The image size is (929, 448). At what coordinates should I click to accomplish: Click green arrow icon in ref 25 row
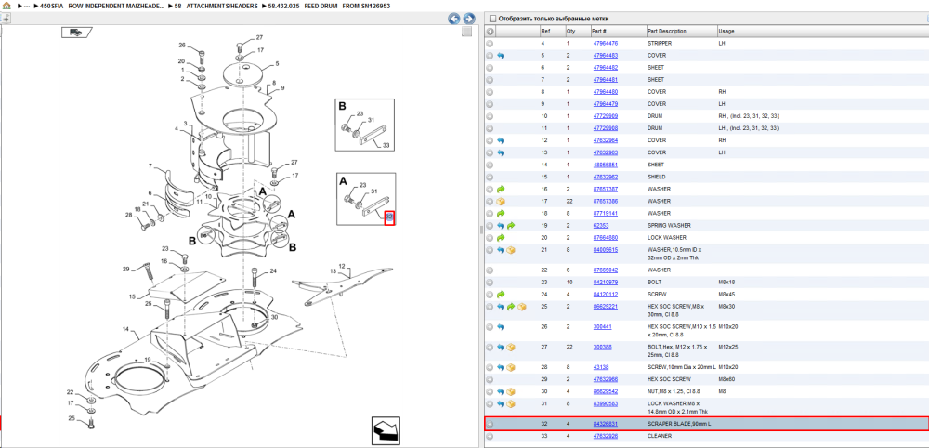[x=511, y=307]
